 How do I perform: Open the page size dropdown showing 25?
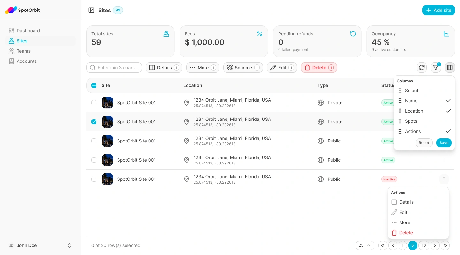click(x=365, y=245)
